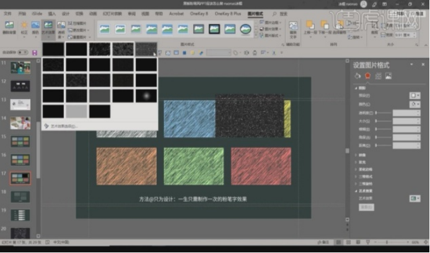This screenshot has height=253, width=430.
Task: Open the Picture Border (图片边框) dropdown
Action: coord(270,22)
